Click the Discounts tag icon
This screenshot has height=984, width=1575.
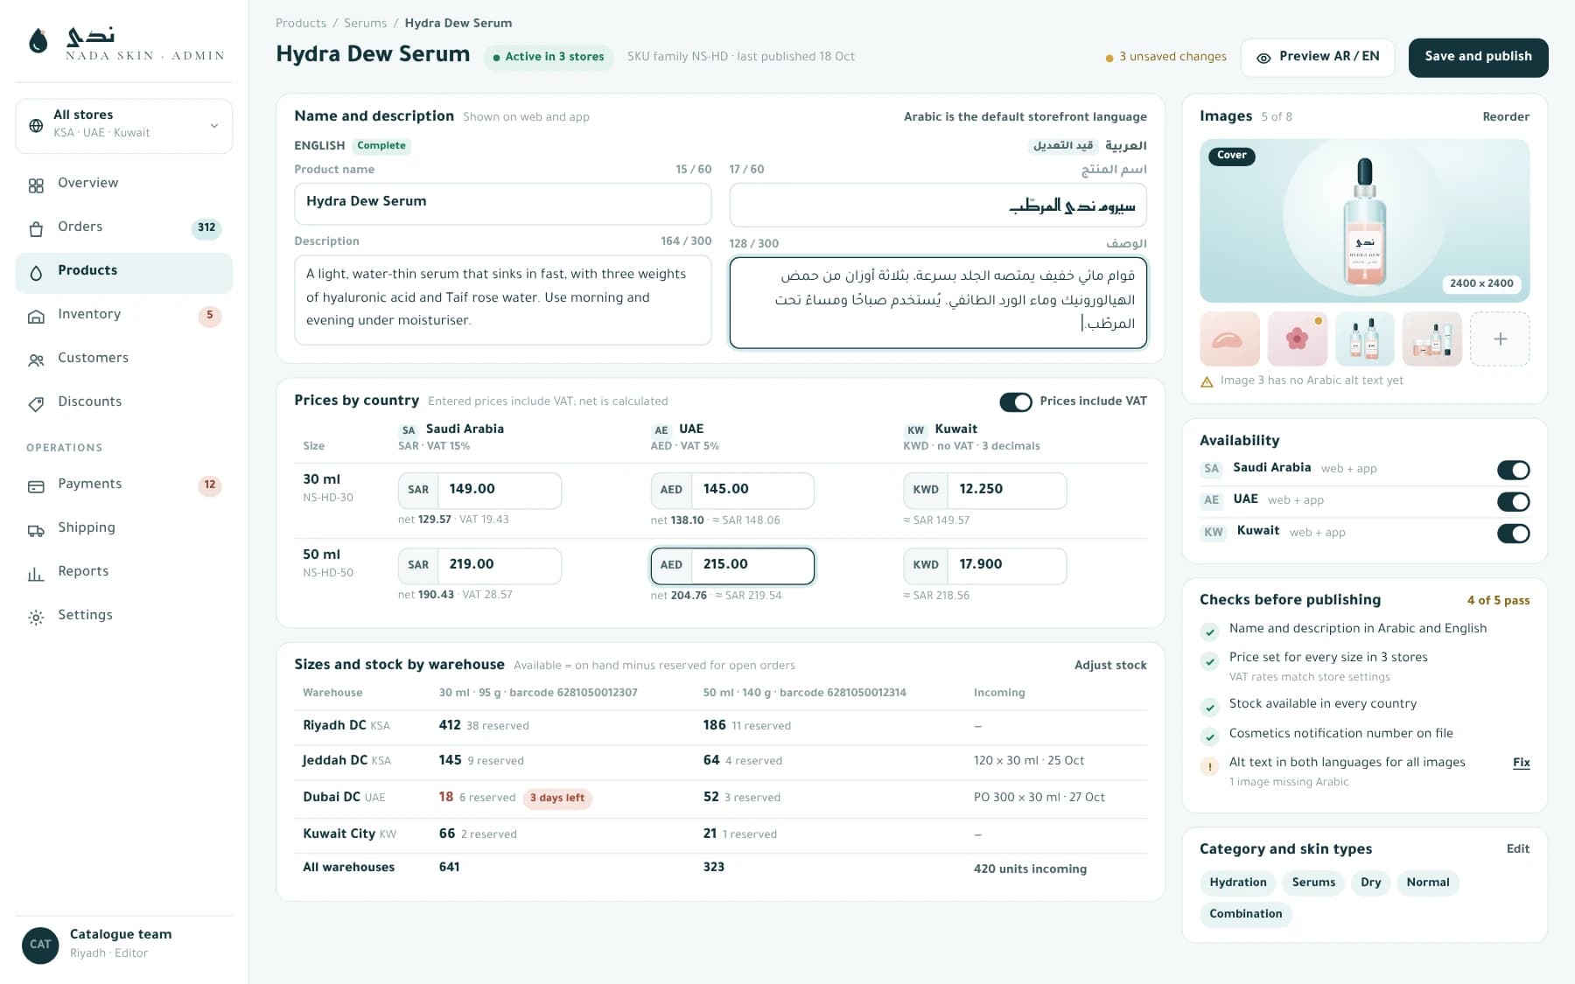[x=36, y=404]
